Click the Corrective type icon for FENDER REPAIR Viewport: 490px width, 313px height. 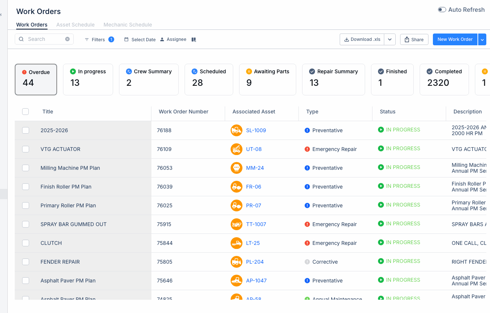point(307,262)
